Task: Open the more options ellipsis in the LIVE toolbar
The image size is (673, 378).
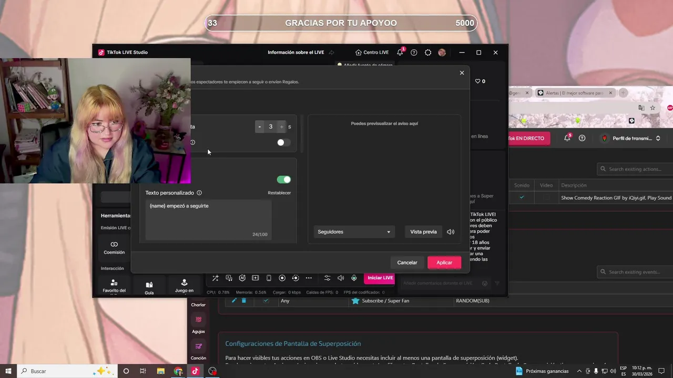Action: coord(309,278)
